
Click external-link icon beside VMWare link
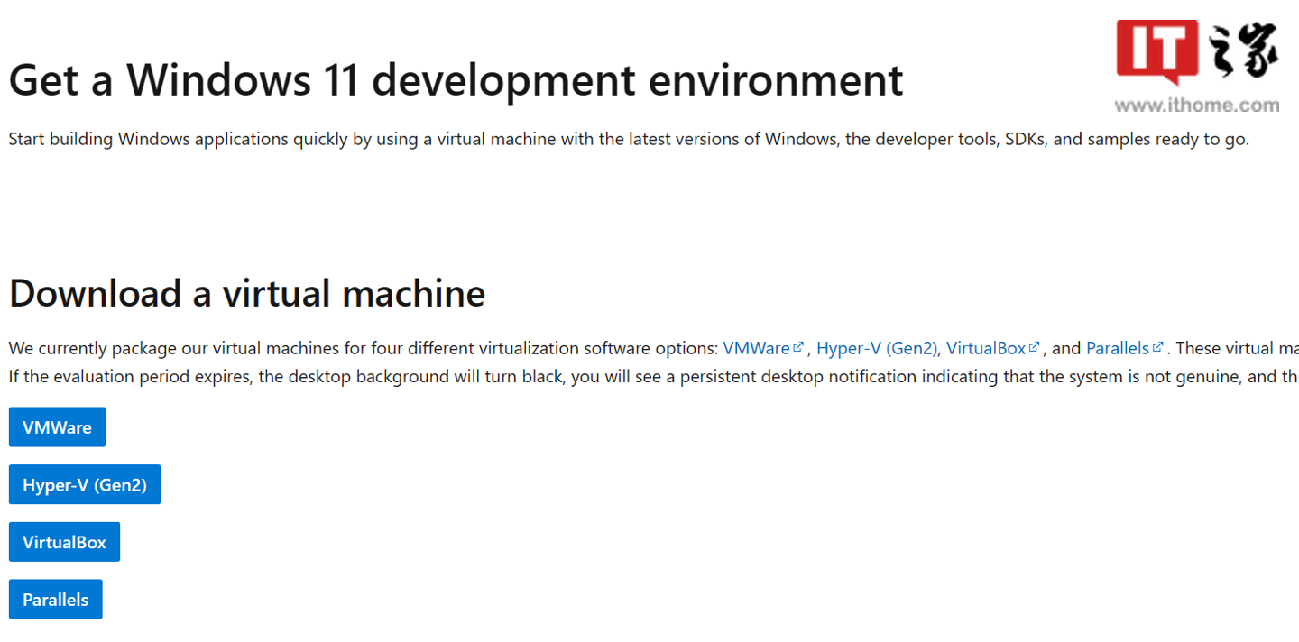[797, 347]
